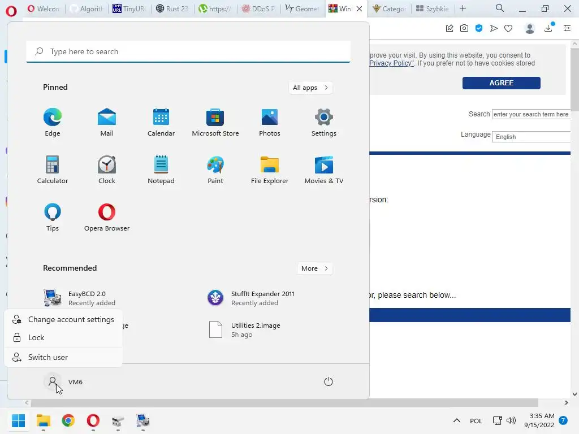Switch to the Szybkie tab
The height and width of the screenshot is (434, 579).
tap(432, 8)
